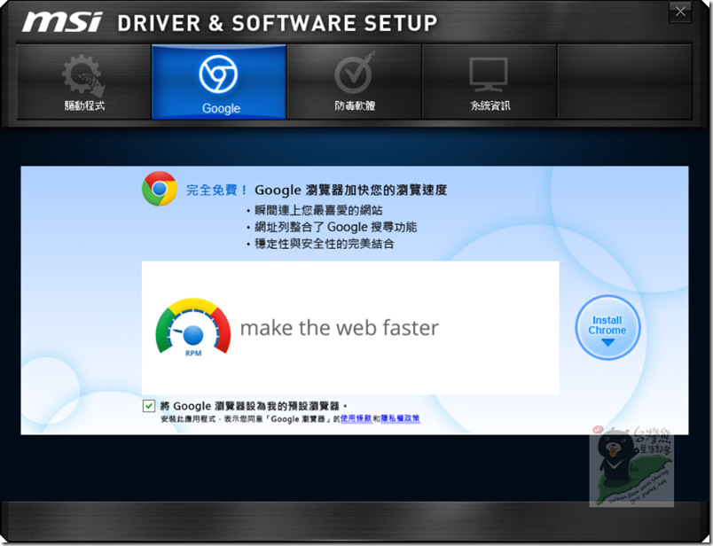Uncheck set Google as default browser checkbox
Image resolution: width=713 pixels, height=546 pixels.
click(x=149, y=406)
